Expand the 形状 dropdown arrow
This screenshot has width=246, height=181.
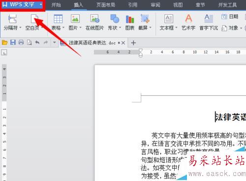[x=120, y=28]
